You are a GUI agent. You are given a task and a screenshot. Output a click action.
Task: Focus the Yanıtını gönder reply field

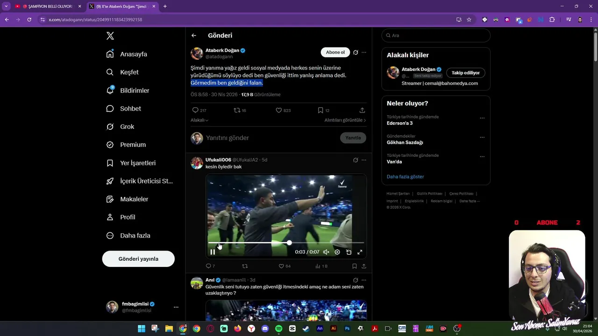point(271,138)
